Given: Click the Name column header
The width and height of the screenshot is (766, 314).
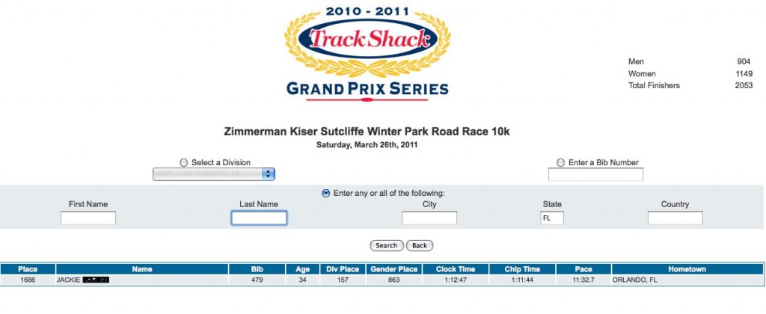Looking at the screenshot, I should coord(142,269).
